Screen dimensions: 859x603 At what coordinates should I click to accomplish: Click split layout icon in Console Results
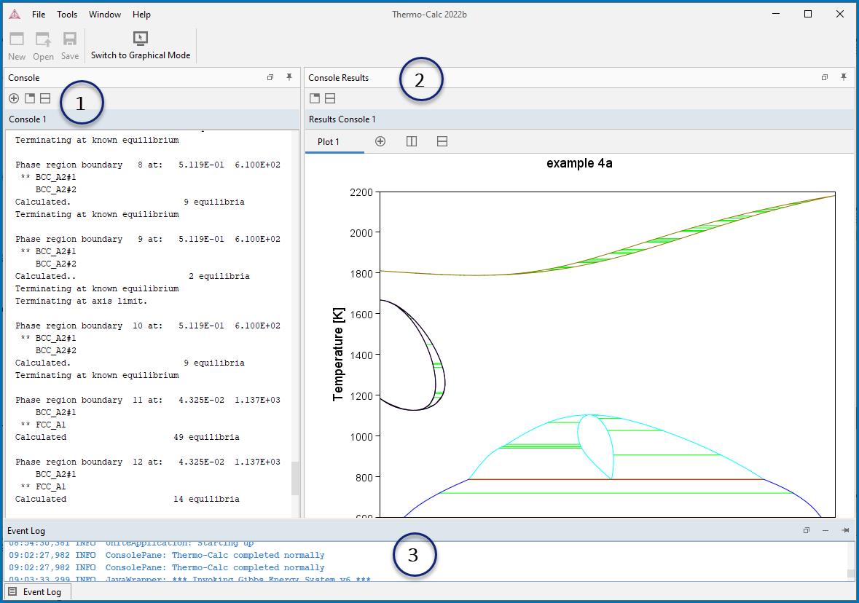click(330, 98)
